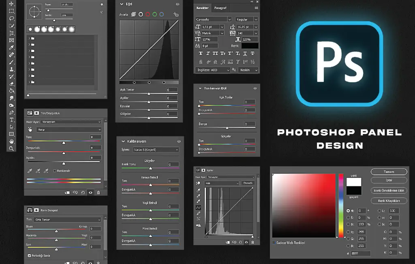Select the Frame tool

click(x=11, y=40)
